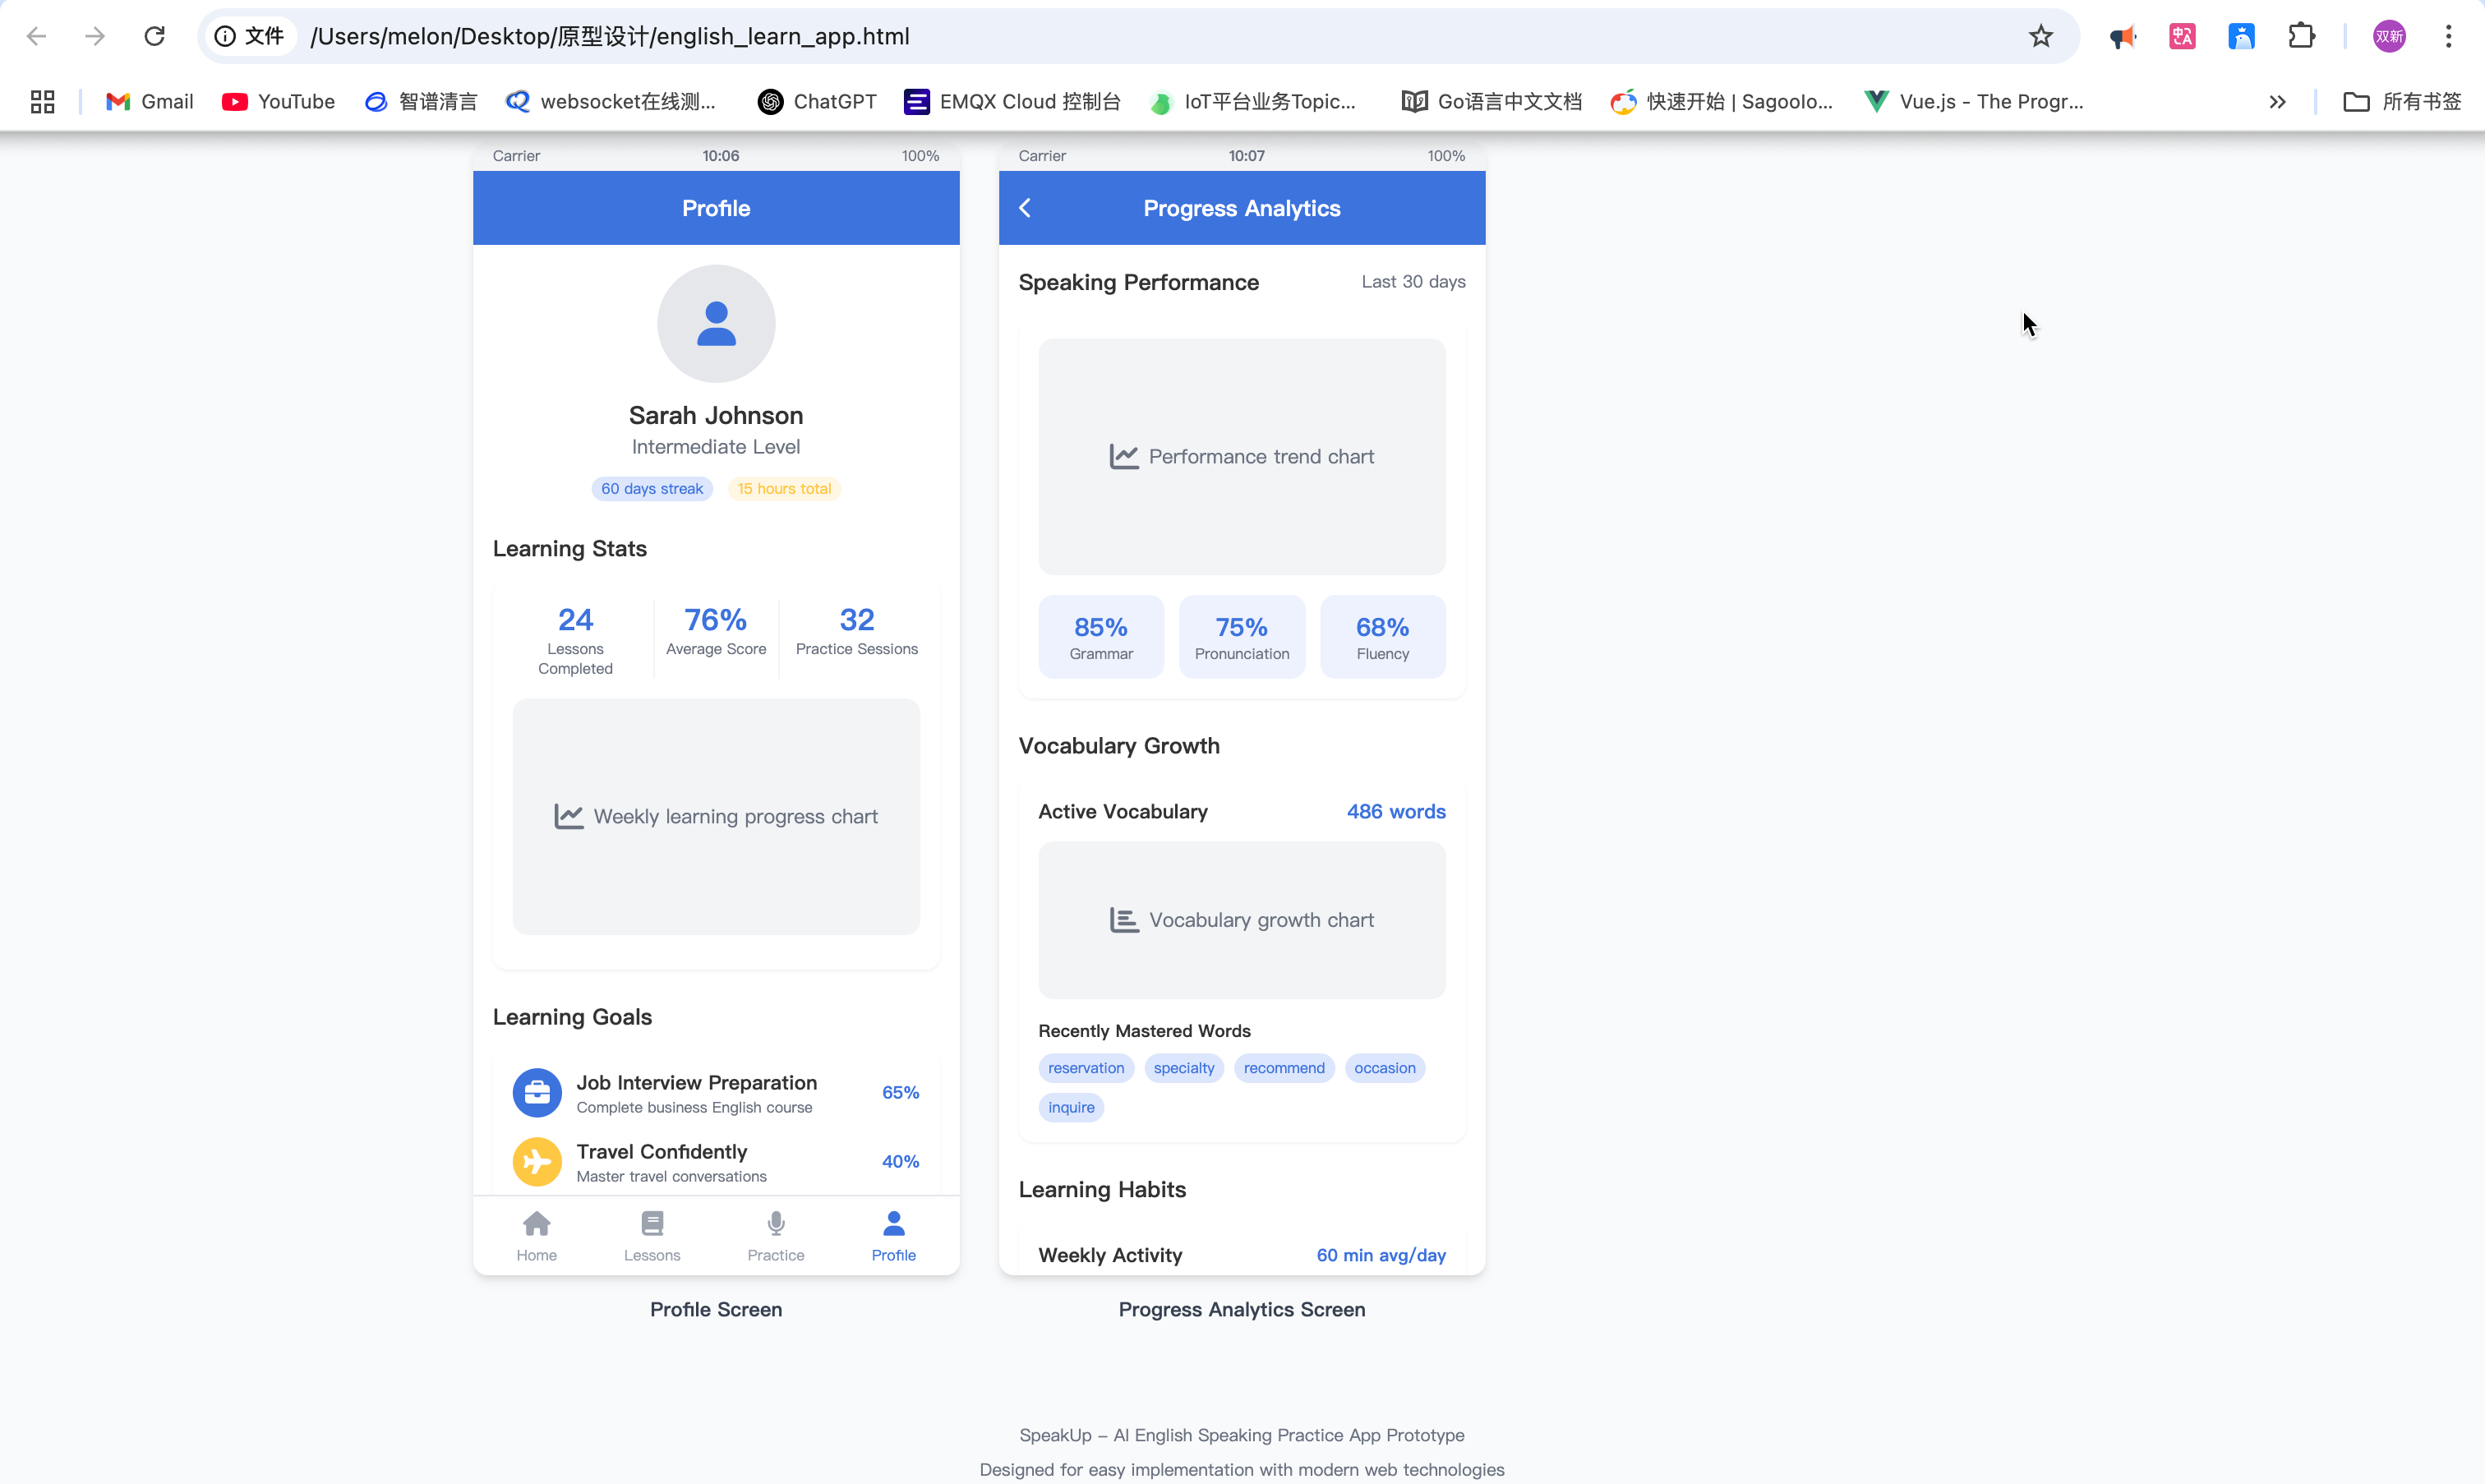Bookmark page with the star icon
The width and height of the screenshot is (2485, 1484).
(2041, 37)
